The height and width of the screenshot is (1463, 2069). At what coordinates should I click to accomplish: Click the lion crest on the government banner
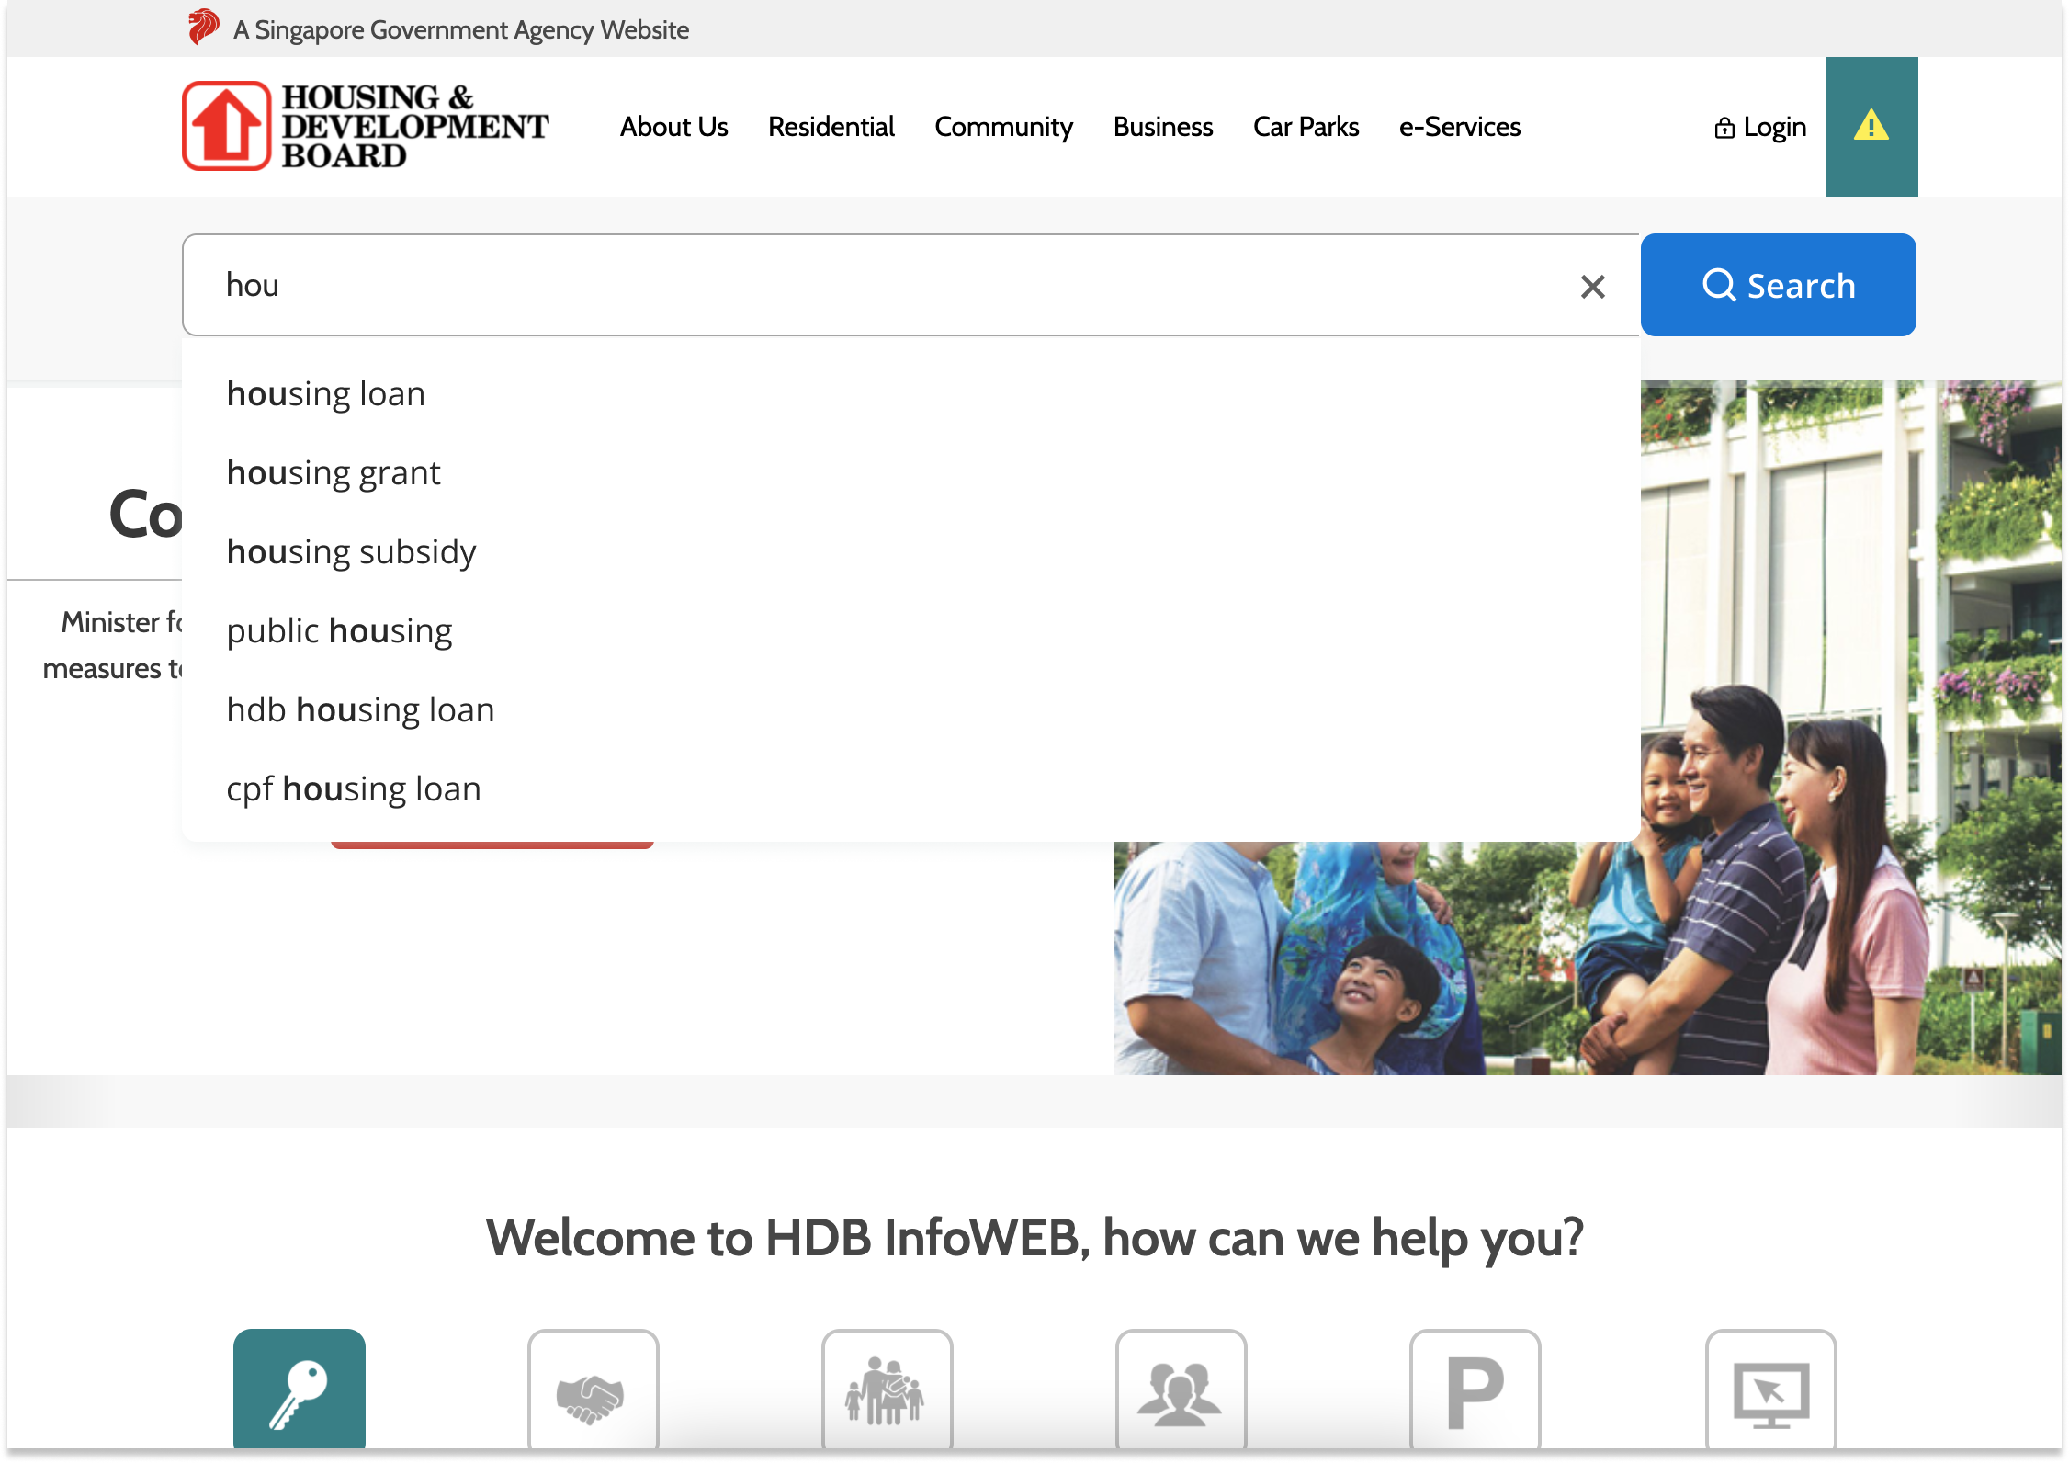[x=203, y=28]
